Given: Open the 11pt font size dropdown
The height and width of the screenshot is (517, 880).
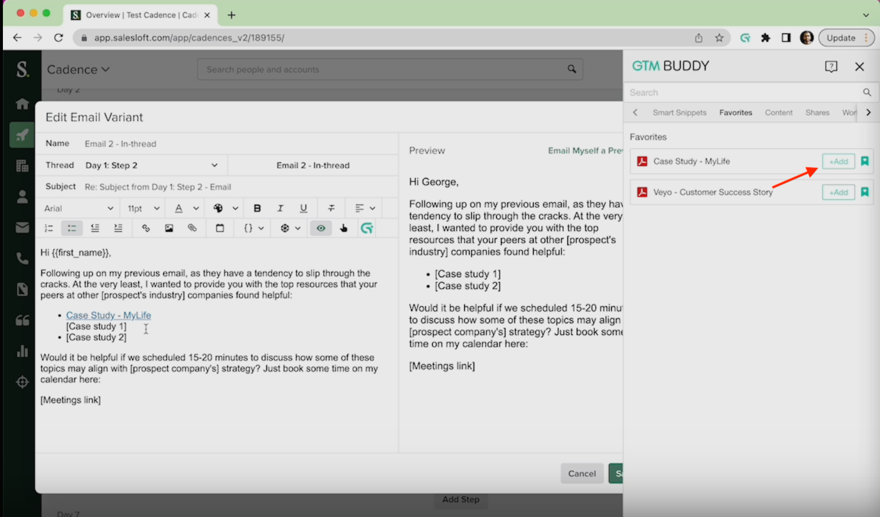Looking at the screenshot, I should pyautogui.click(x=143, y=208).
